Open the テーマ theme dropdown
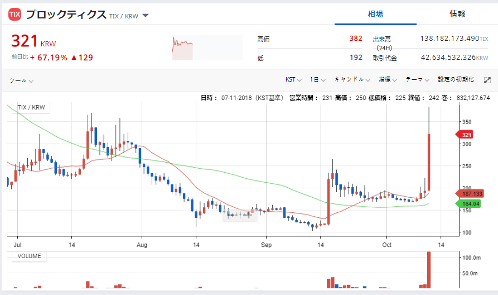Screen dimensions: 498x295 417,79
